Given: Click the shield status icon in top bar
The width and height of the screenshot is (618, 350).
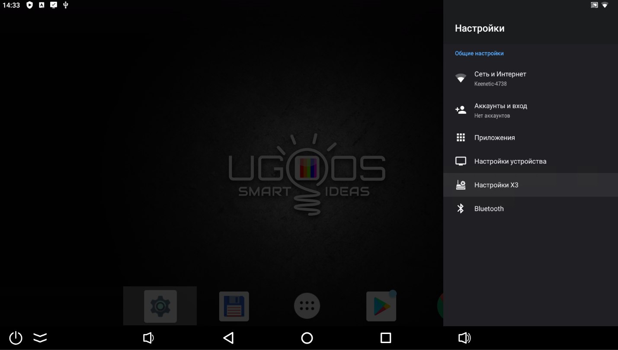Looking at the screenshot, I should click(29, 5).
